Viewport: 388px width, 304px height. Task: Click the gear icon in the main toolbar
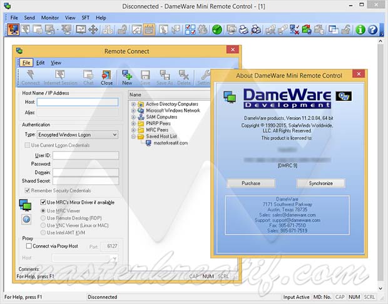pos(203,29)
